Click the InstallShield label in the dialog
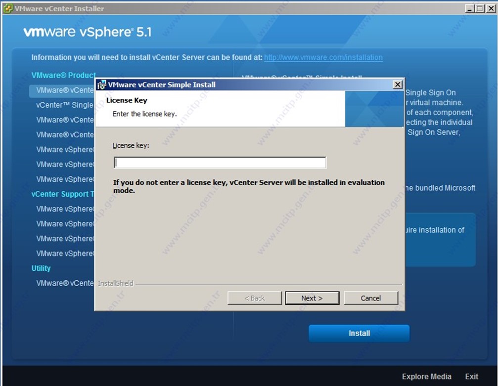Image resolution: width=498 pixels, height=386 pixels. pyautogui.click(x=116, y=284)
